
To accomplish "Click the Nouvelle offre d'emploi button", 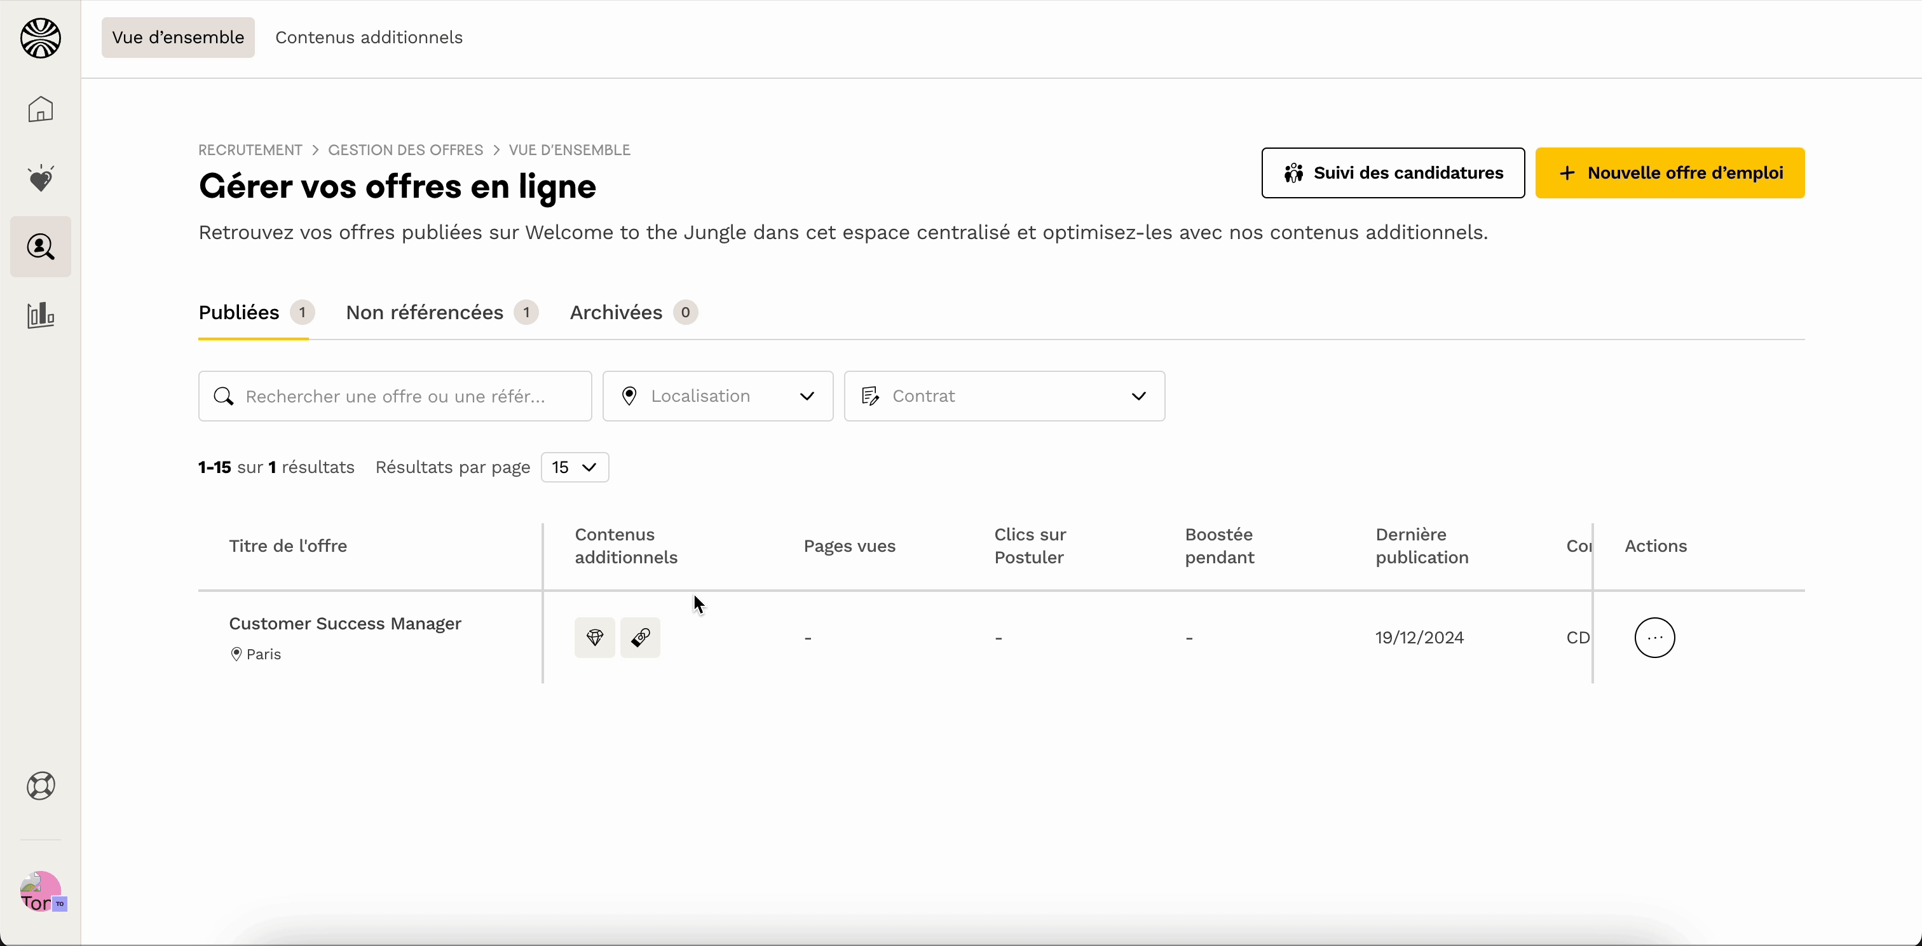I will click(1669, 173).
